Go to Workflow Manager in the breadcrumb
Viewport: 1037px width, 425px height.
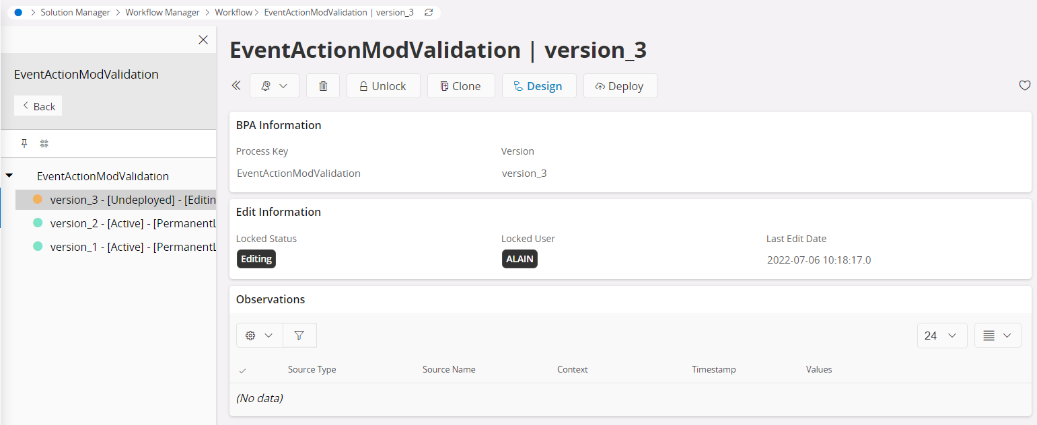[x=162, y=13]
